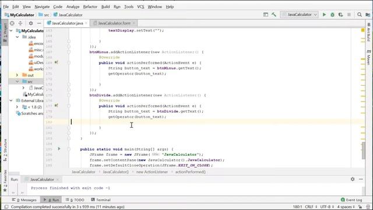Hide the Project panel with the minus icon
The width and height of the screenshot is (373, 210).
[x=39, y=23]
